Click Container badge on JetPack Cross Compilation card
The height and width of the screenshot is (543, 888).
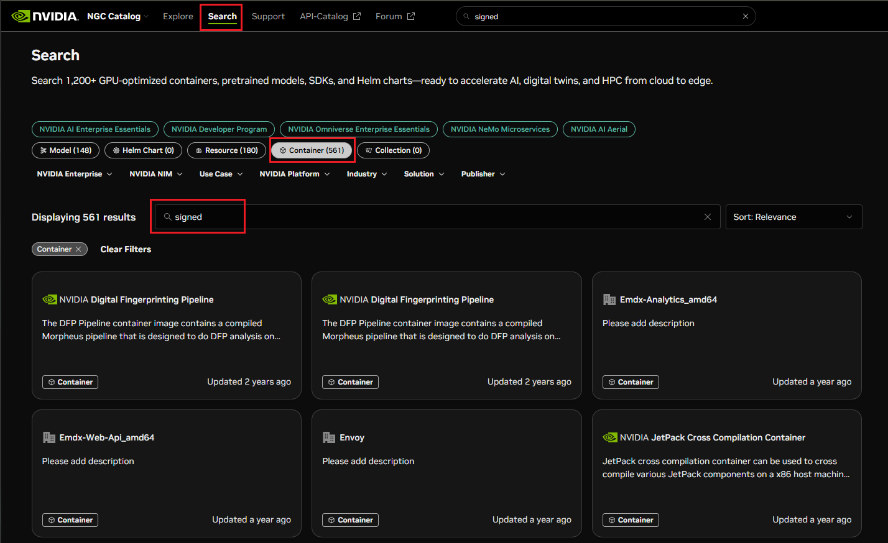click(631, 520)
